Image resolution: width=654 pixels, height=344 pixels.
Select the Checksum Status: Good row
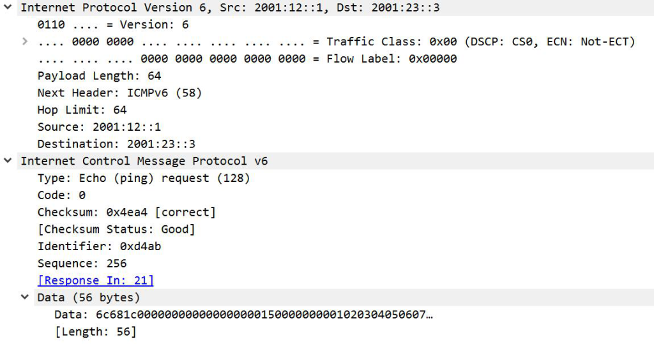(x=116, y=229)
